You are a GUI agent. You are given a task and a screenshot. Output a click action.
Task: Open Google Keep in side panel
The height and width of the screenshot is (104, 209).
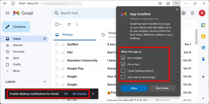pyautogui.click(x=203, y=36)
